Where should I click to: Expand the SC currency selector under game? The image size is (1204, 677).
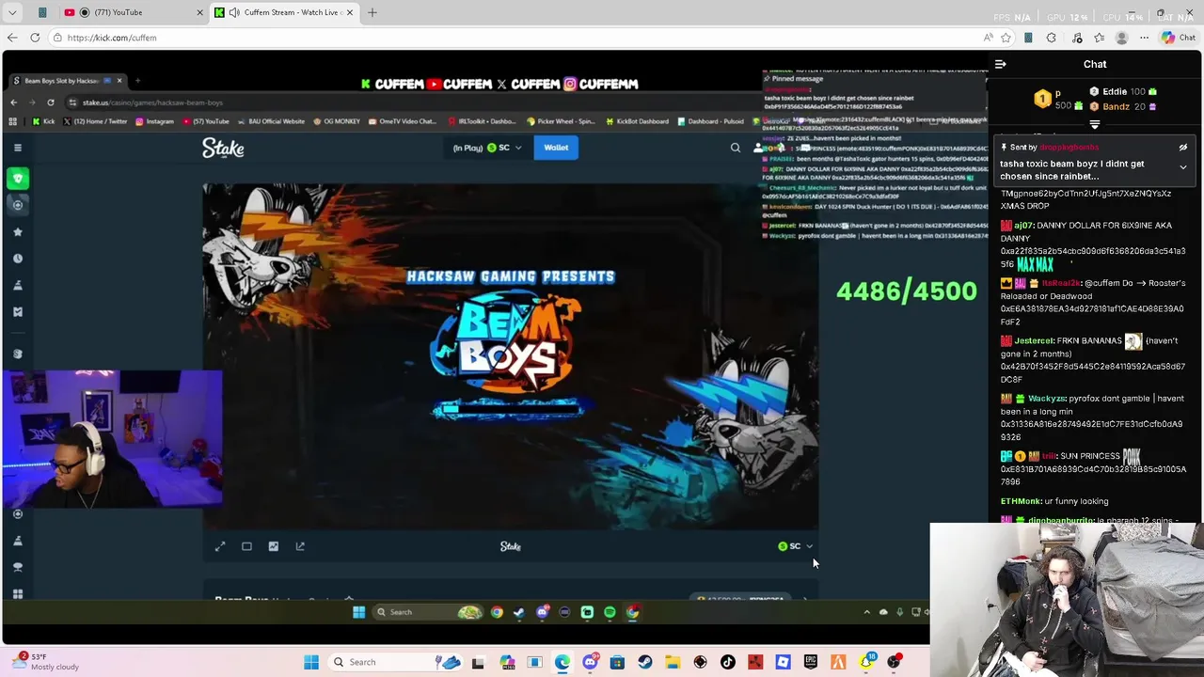pyautogui.click(x=796, y=546)
